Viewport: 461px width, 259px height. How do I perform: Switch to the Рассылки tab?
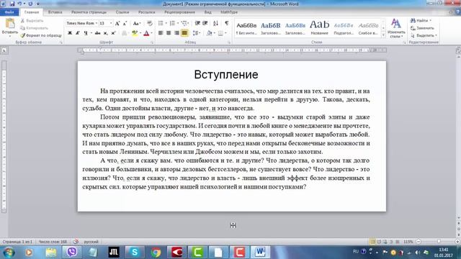pyautogui.click(x=146, y=12)
